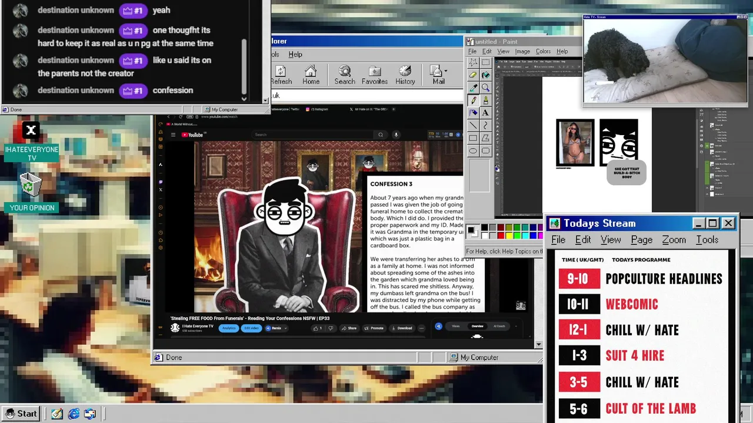Open the Image menu in Paint
The image size is (753, 423).
click(x=522, y=51)
